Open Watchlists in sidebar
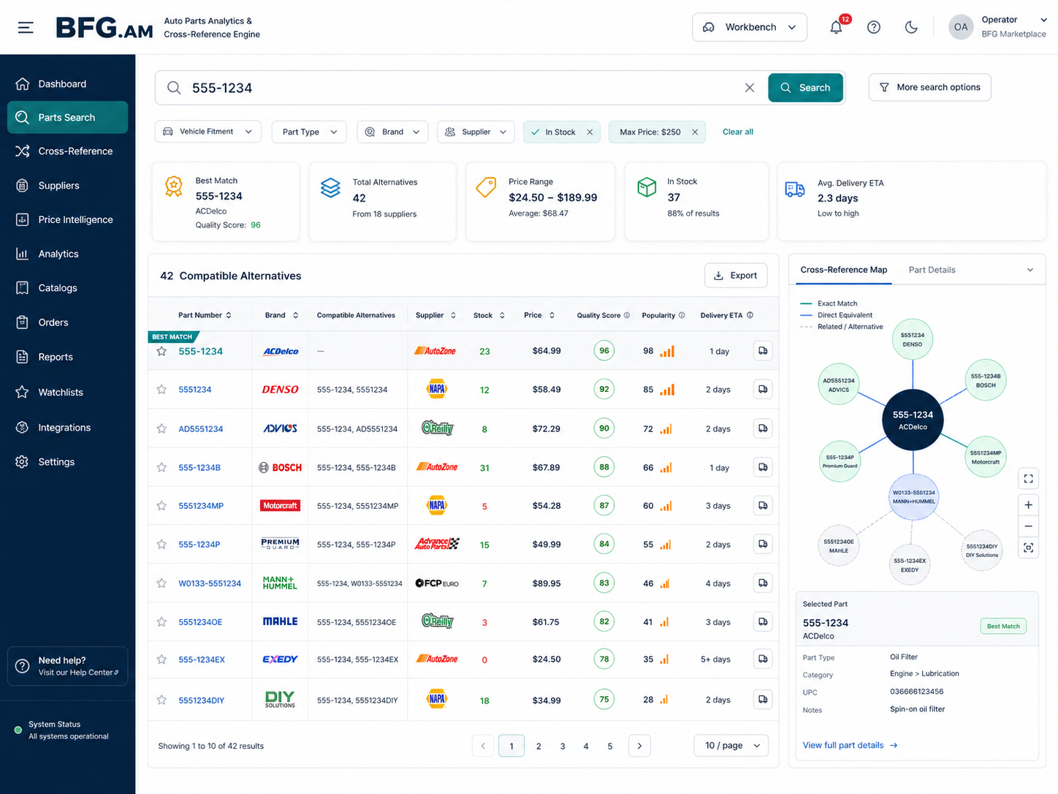This screenshot has height=794, width=1058. click(x=67, y=393)
